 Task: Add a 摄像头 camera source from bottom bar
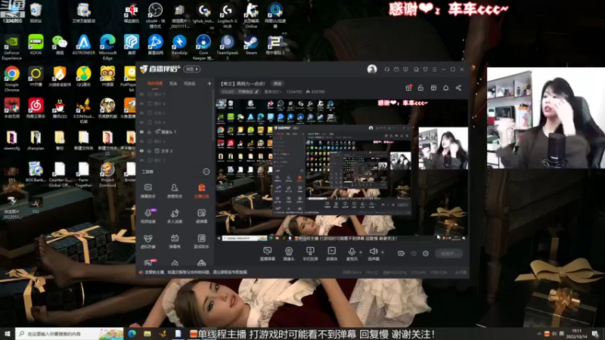coord(289,254)
